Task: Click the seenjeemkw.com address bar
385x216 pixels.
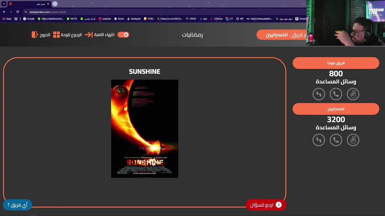Action: tap(48, 12)
